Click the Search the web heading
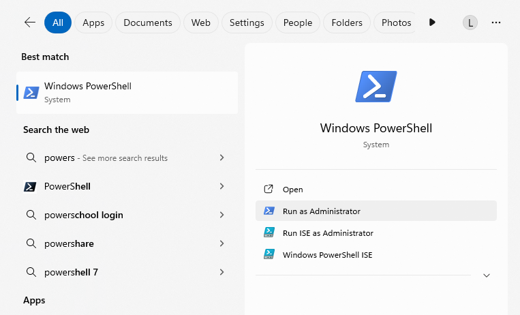This screenshot has height=315, width=520. tap(56, 130)
